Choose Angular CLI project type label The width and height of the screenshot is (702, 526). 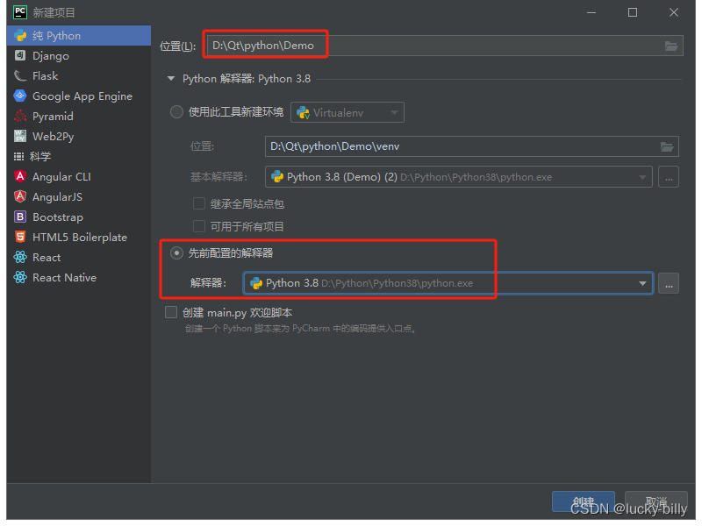point(61,177)
